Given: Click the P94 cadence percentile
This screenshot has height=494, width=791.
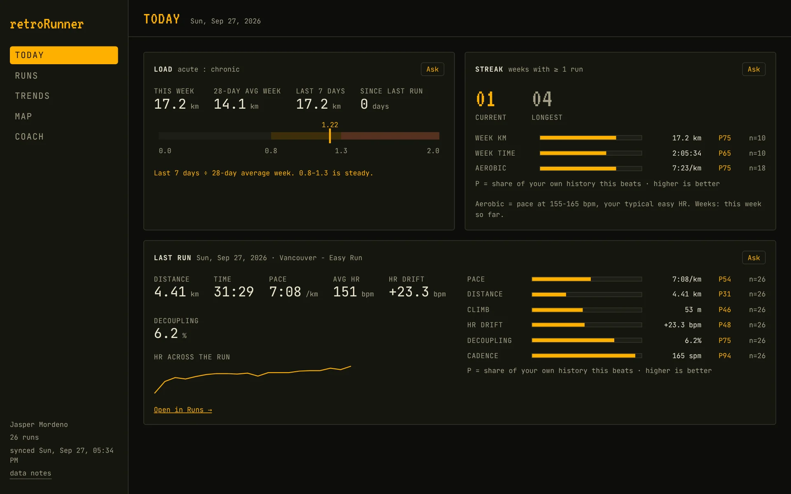Looking at the screenshot, I should tap(725, 356).
